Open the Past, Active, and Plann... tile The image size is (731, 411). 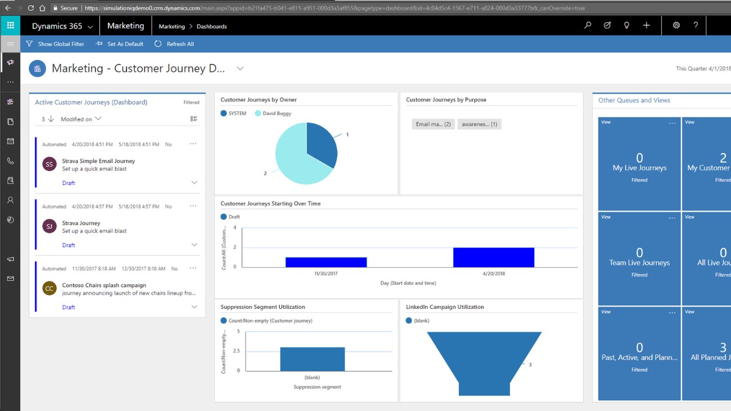click(x=640, y=354)
